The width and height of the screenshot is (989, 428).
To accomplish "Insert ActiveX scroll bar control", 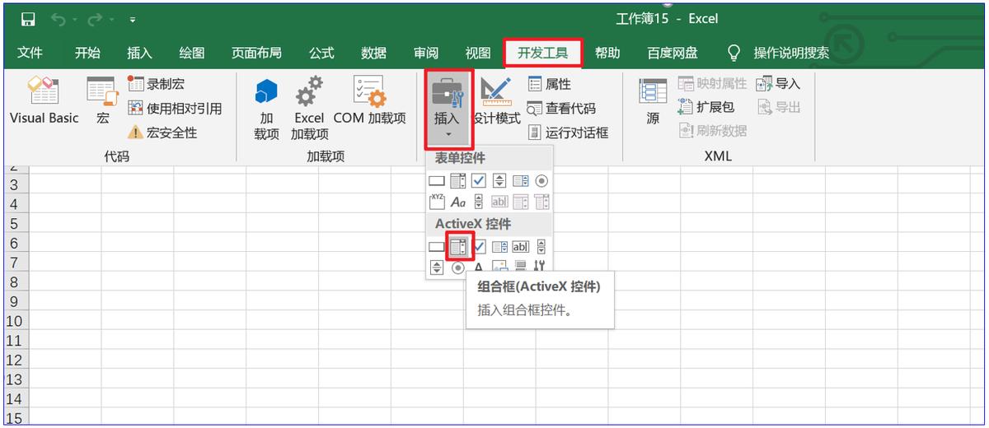I will [541, 246].
